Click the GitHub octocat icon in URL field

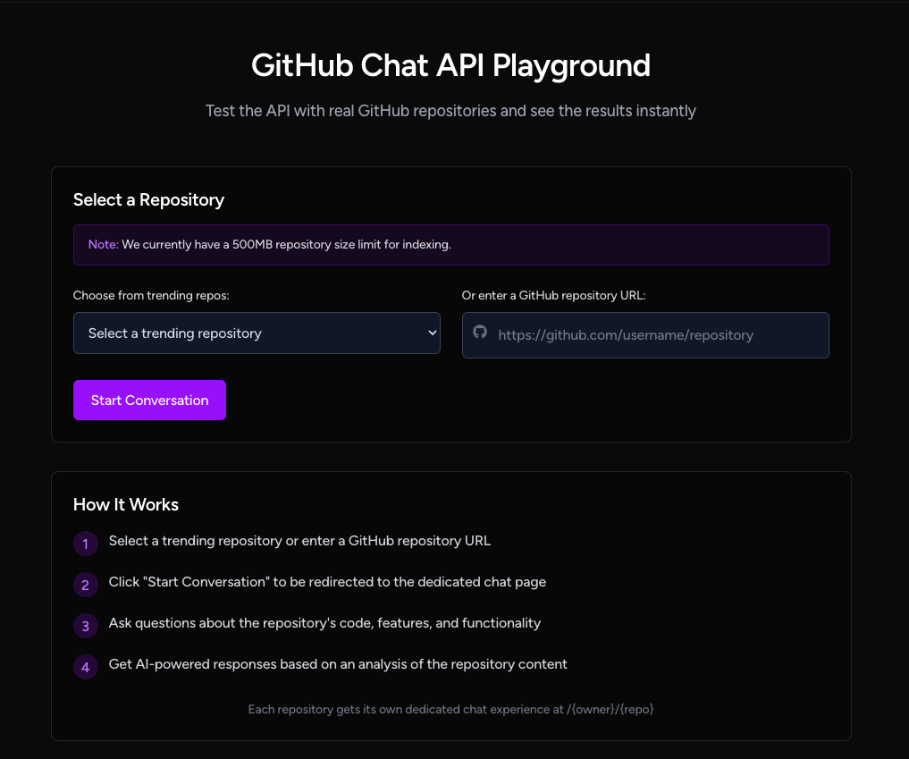coord(480,333)
